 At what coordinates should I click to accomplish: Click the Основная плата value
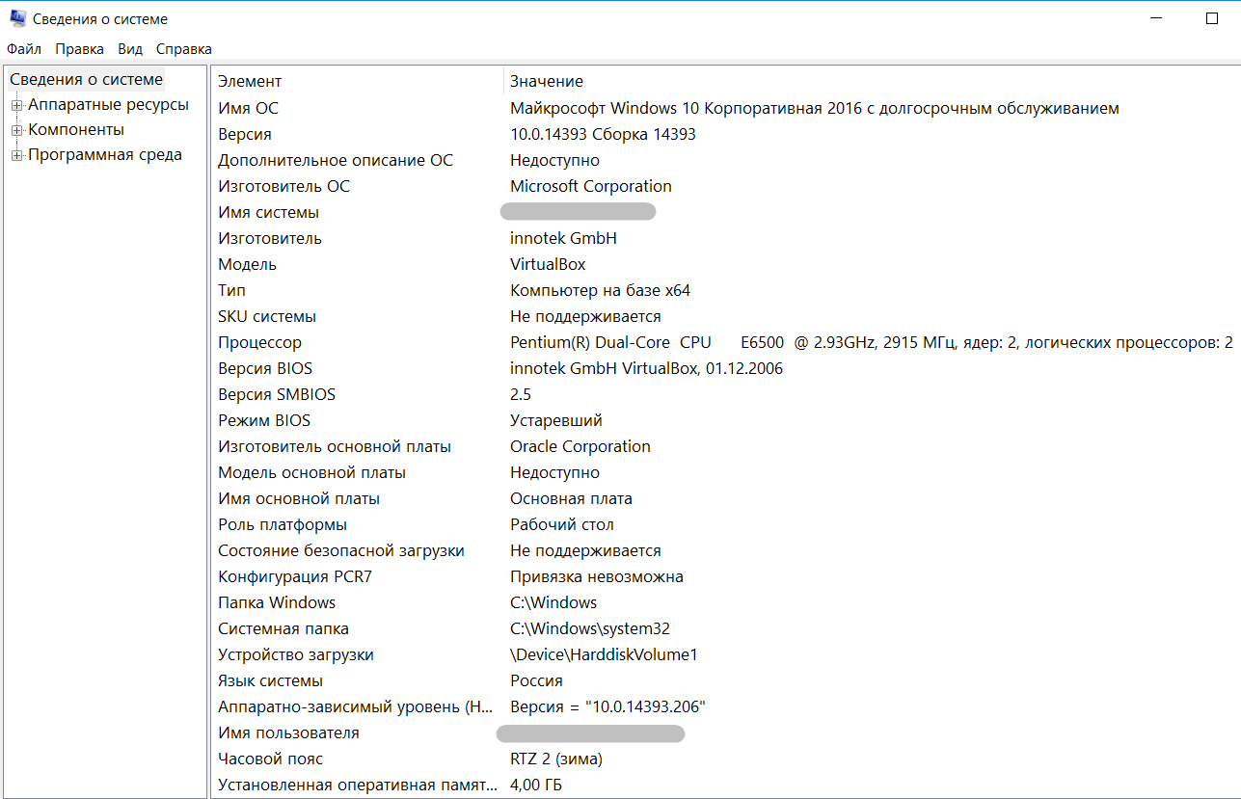pos(571,498)
